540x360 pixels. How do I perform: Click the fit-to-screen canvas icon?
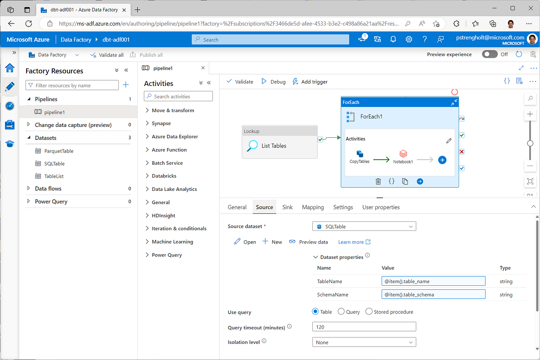point(530,182)
